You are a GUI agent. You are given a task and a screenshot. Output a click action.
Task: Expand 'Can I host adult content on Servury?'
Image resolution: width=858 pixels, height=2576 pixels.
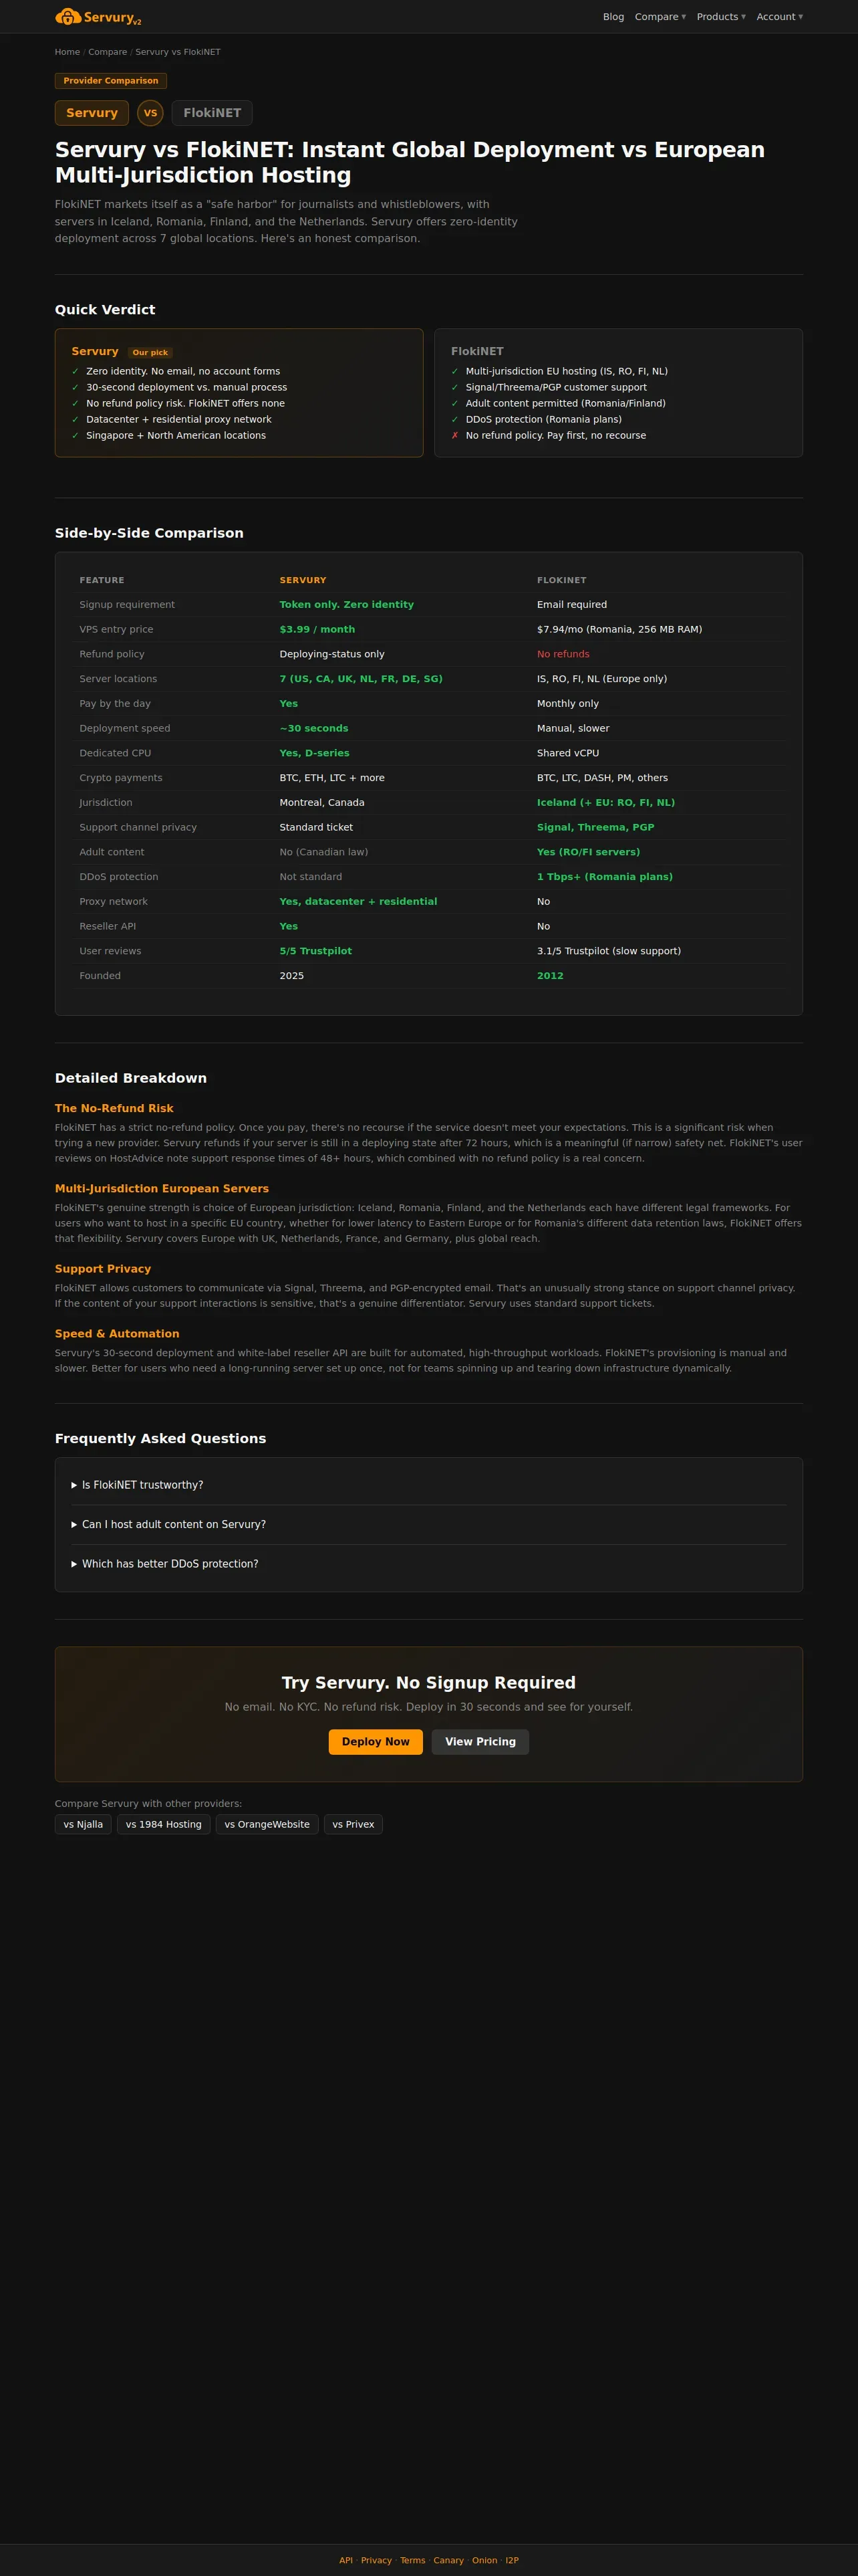(428, 1525)
